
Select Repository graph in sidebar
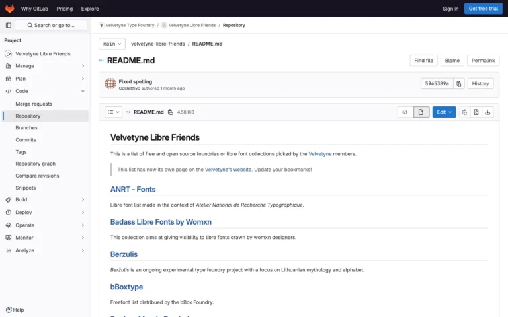pyautogui.click(x=35, y=164)
